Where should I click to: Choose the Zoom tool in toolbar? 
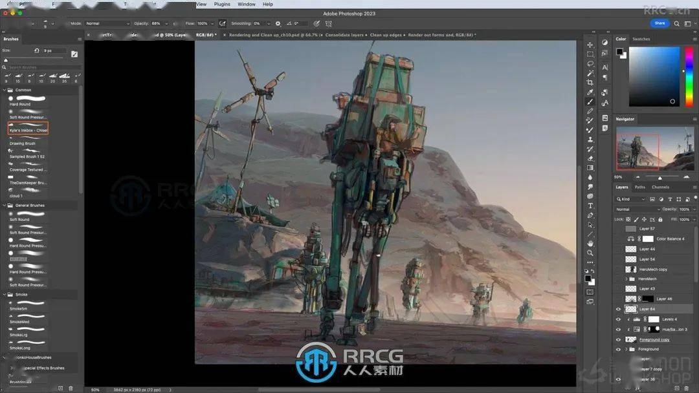590,253
